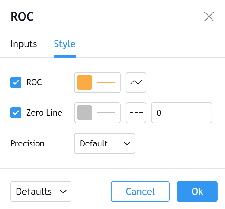The image size is (225, 209).
Task: Click the chevron arrow in Precision box
Action: point(127,143)
